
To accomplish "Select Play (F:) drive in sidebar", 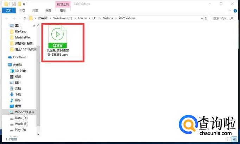I will tap(20, 130).
